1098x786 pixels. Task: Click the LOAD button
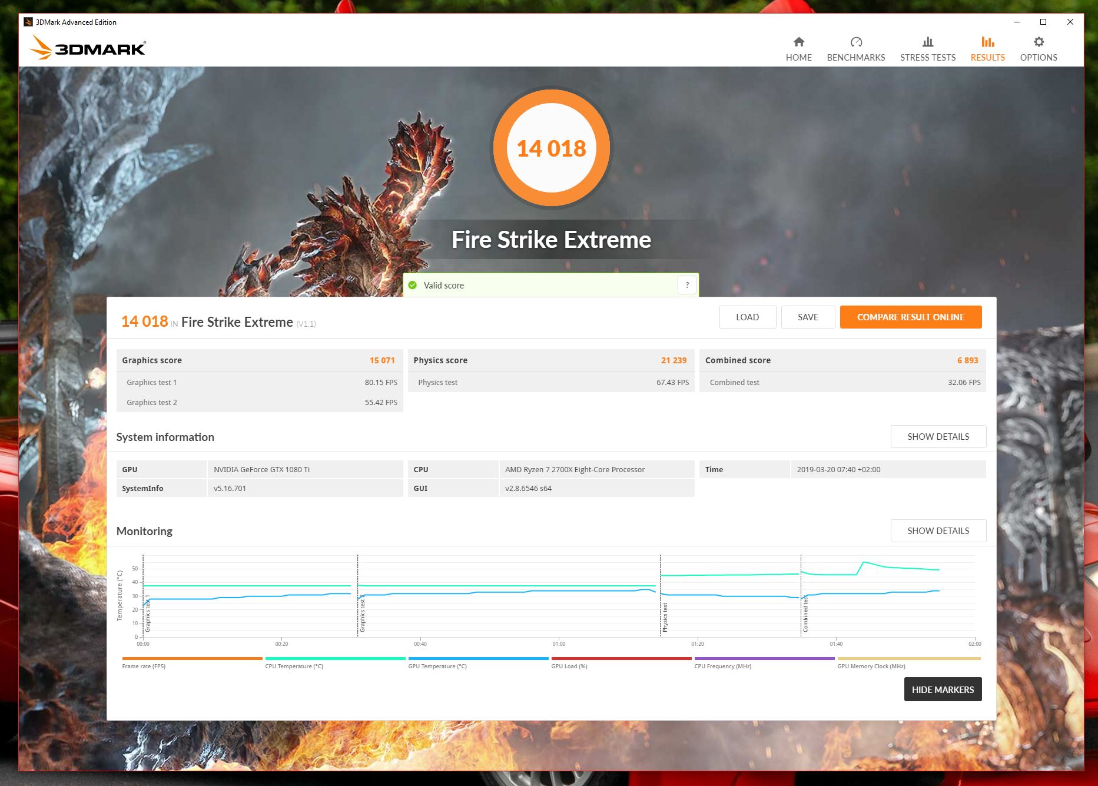coord(747,317)
